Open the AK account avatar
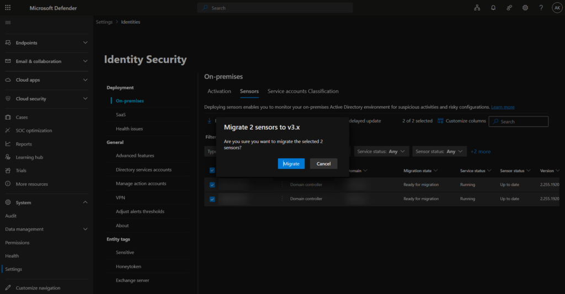The image size is (565, 294). coord(557,8)
